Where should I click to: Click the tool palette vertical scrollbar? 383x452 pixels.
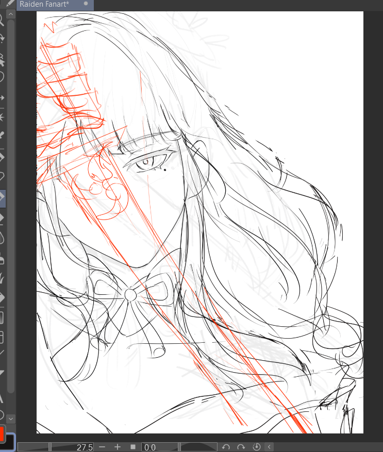[11, 206]
